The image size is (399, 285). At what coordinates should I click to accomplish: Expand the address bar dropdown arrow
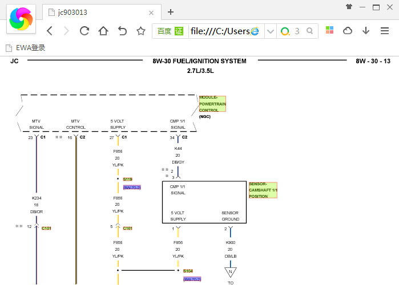click(x=271, y=31)
